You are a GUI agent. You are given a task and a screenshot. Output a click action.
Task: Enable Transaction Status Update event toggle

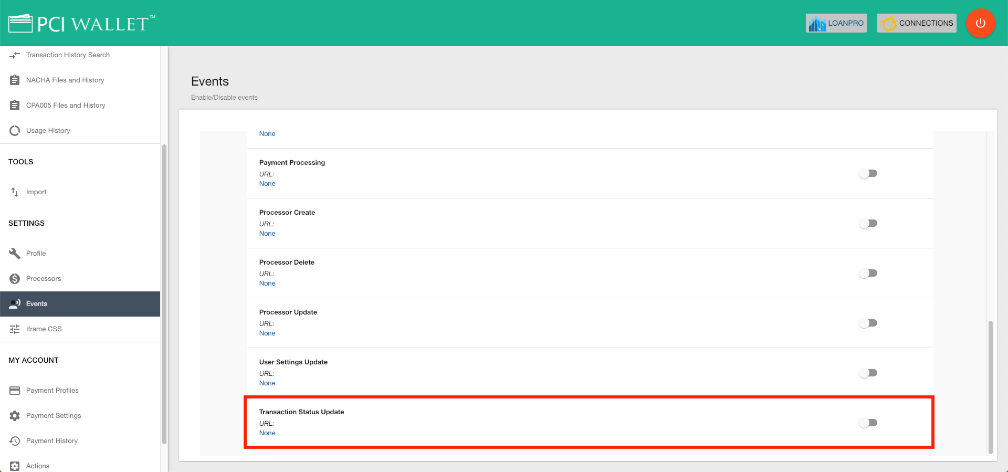(868, 423)
